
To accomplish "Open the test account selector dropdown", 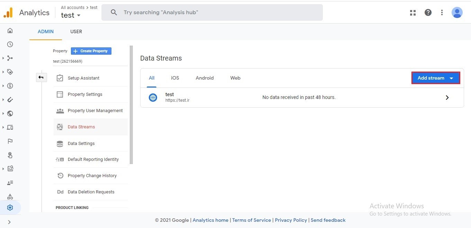I will (71, 15).
